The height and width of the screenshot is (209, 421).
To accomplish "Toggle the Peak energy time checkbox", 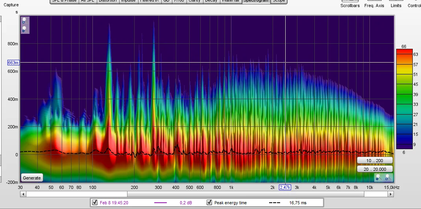I will tap(209, 203).
